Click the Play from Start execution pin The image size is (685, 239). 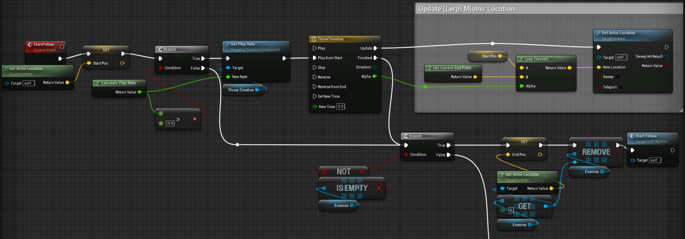(x=315, y=58)
